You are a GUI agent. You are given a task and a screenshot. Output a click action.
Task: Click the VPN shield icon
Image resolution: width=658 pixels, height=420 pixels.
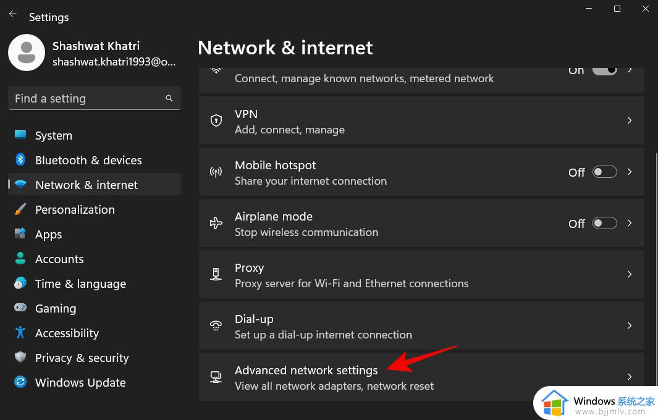tap(216, 121)
